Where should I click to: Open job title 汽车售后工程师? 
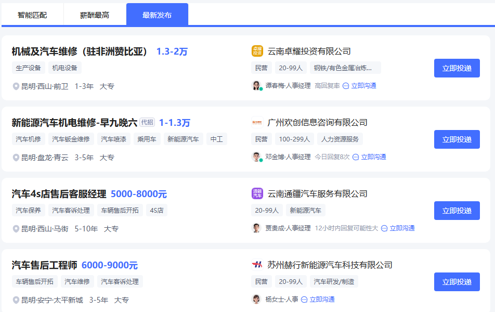[44, 265]
